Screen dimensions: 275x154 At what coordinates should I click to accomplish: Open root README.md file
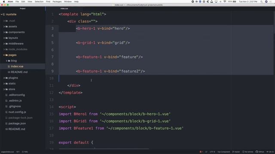point(17,129)
